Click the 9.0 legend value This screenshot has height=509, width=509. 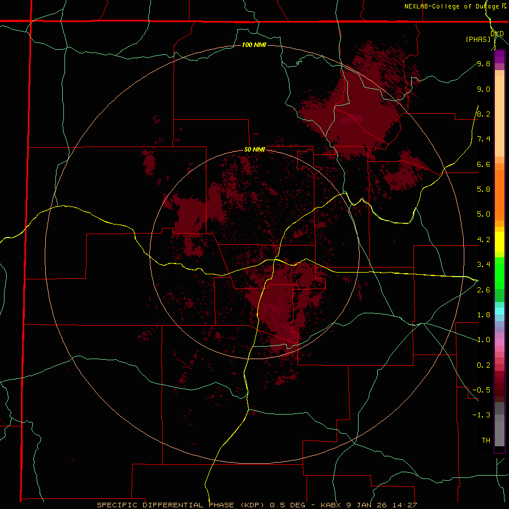[x=484, y=89]
